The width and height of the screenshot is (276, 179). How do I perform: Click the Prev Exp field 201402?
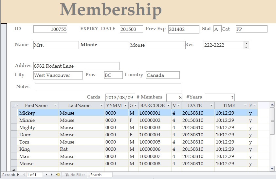(184, 29)
